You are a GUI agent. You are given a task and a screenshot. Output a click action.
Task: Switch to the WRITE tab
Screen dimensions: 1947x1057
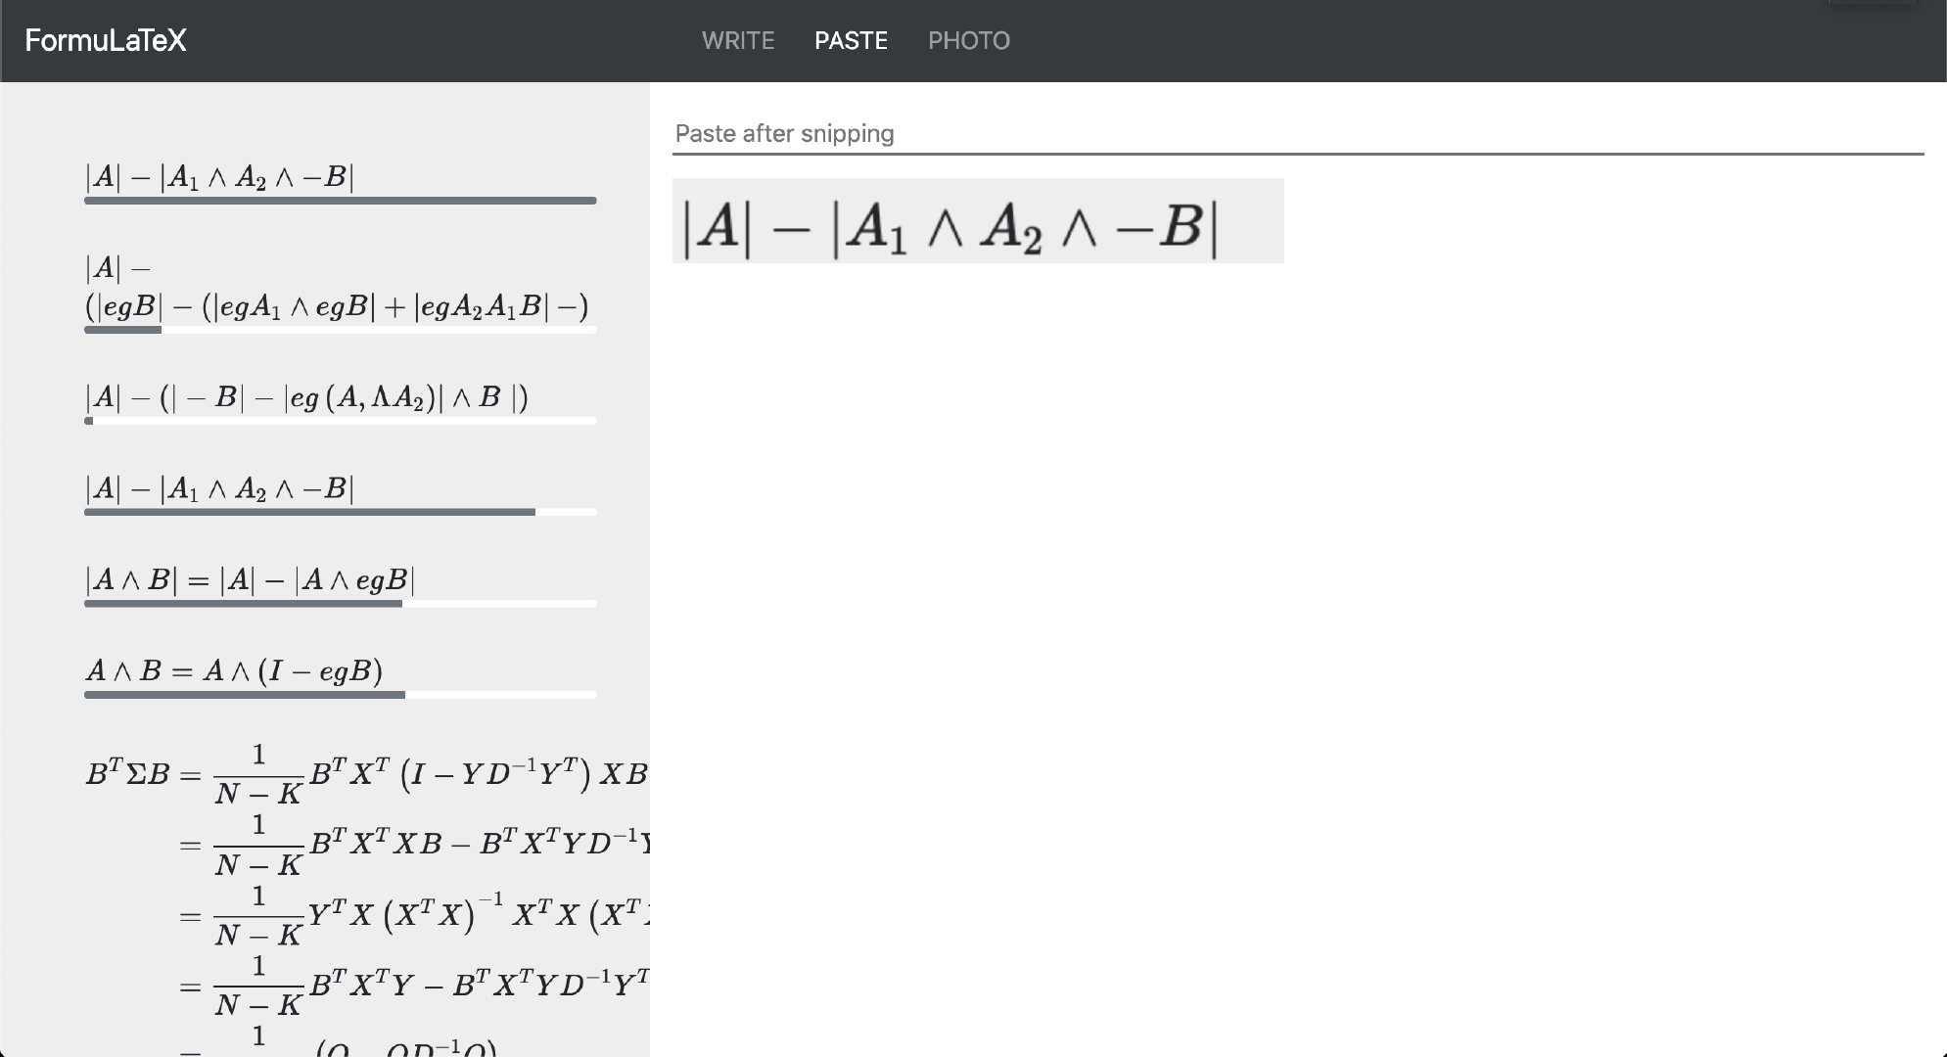tap(738, 40)
